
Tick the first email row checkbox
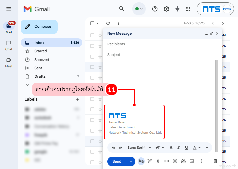click(x=92, y=35)
